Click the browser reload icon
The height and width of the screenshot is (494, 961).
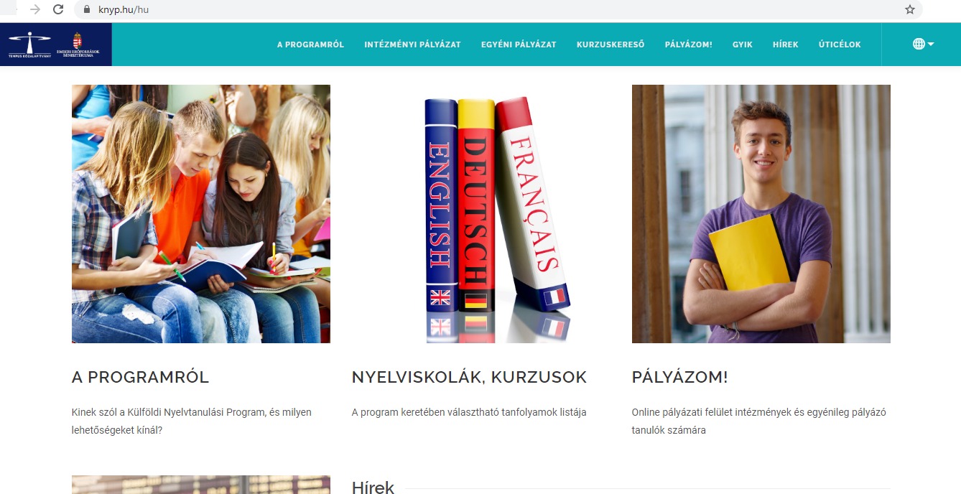[58, 10]
